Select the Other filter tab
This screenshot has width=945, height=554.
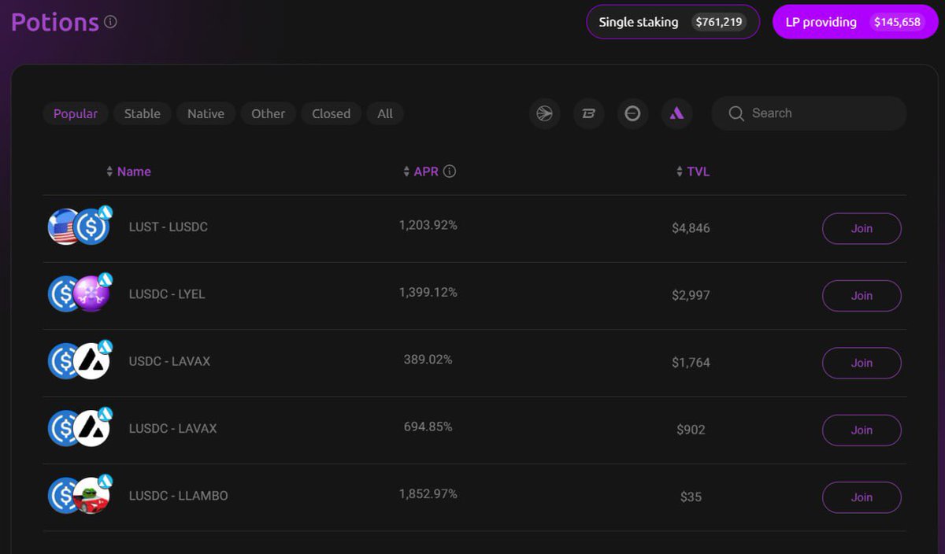pos(269,113)
